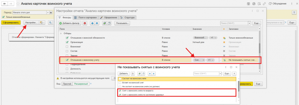This screenshot has height=105, width=299.
Task: Toggle Организация filter checkbox
Action: [x=67, y=42]
